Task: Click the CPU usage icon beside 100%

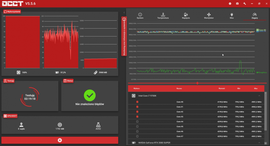Action: [x=18, y=72]
